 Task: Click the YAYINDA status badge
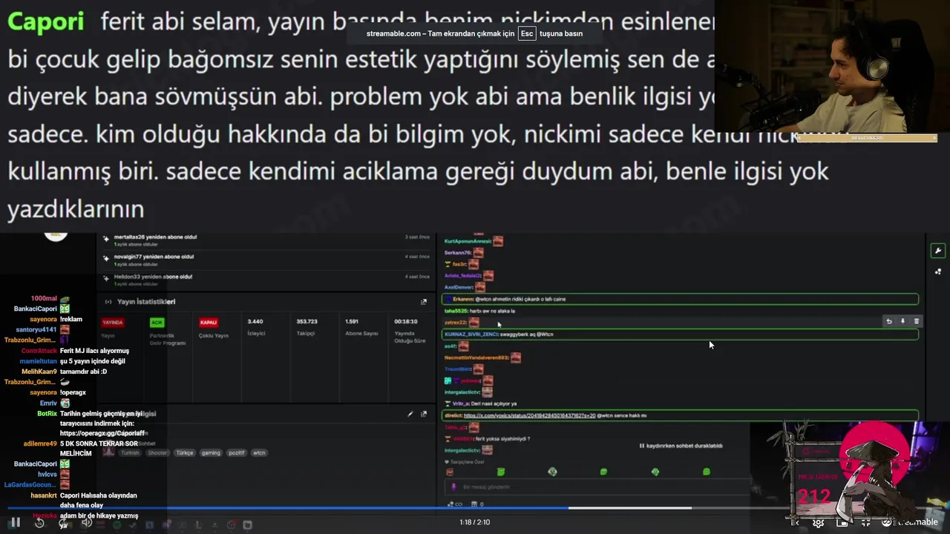pos(113,323)
